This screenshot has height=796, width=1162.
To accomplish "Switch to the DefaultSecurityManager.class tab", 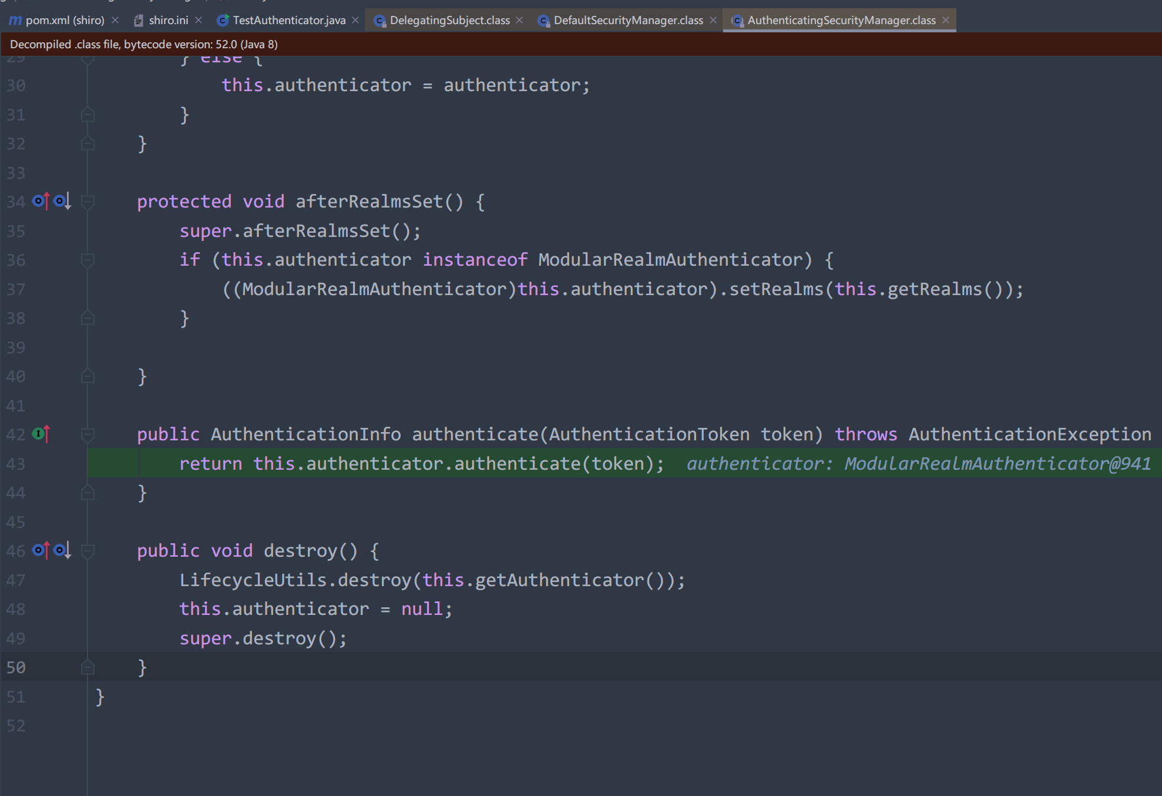I will click(627, 20).
